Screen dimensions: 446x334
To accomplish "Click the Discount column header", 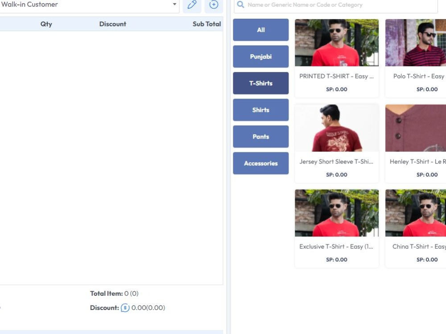I will (x=113, y=24).
